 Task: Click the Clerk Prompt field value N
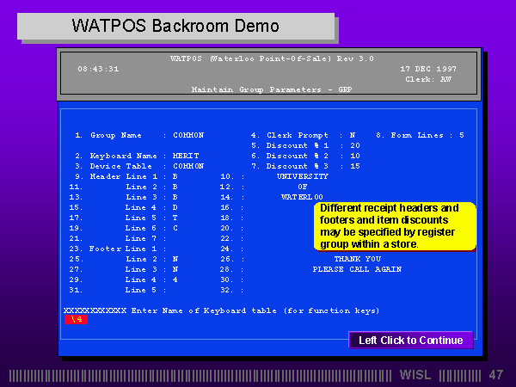click(352, 135)
